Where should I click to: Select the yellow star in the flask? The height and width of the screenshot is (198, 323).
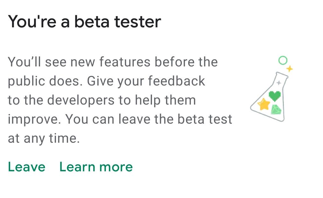point(264,104)
